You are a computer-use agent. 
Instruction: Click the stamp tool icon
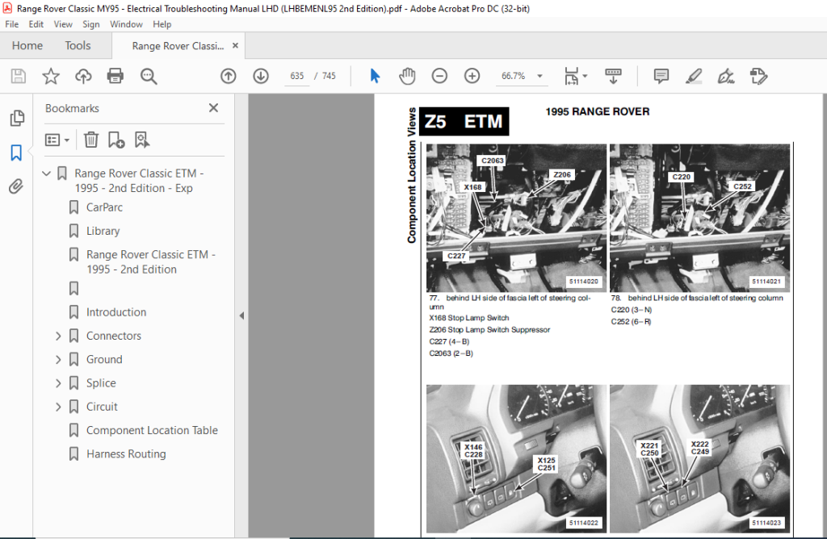[x=758, y=76]
